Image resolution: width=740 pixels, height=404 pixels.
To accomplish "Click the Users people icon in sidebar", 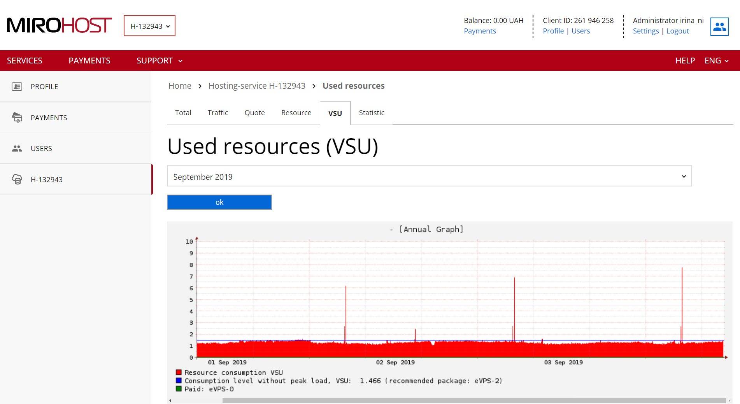I will point(17,148).
